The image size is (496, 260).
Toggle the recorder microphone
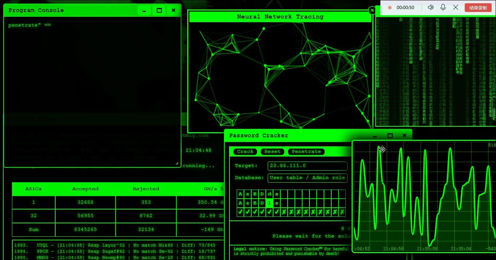click(x=443, y=7)
